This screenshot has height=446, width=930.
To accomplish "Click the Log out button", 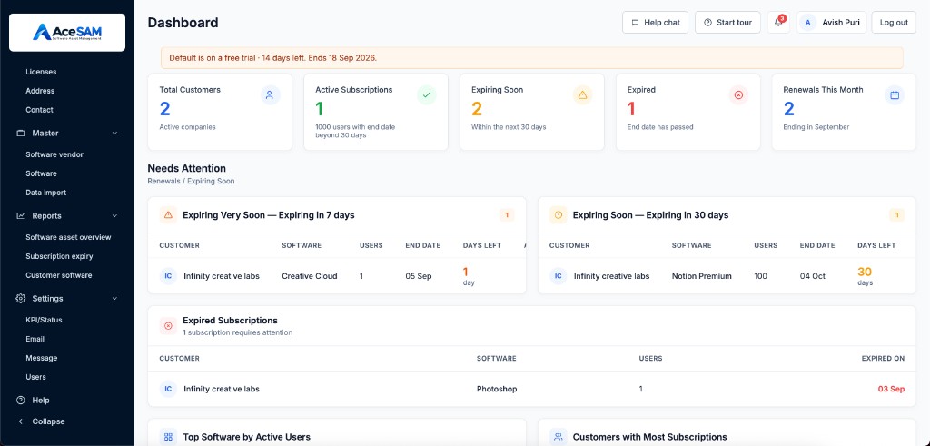I will [894, 23].
